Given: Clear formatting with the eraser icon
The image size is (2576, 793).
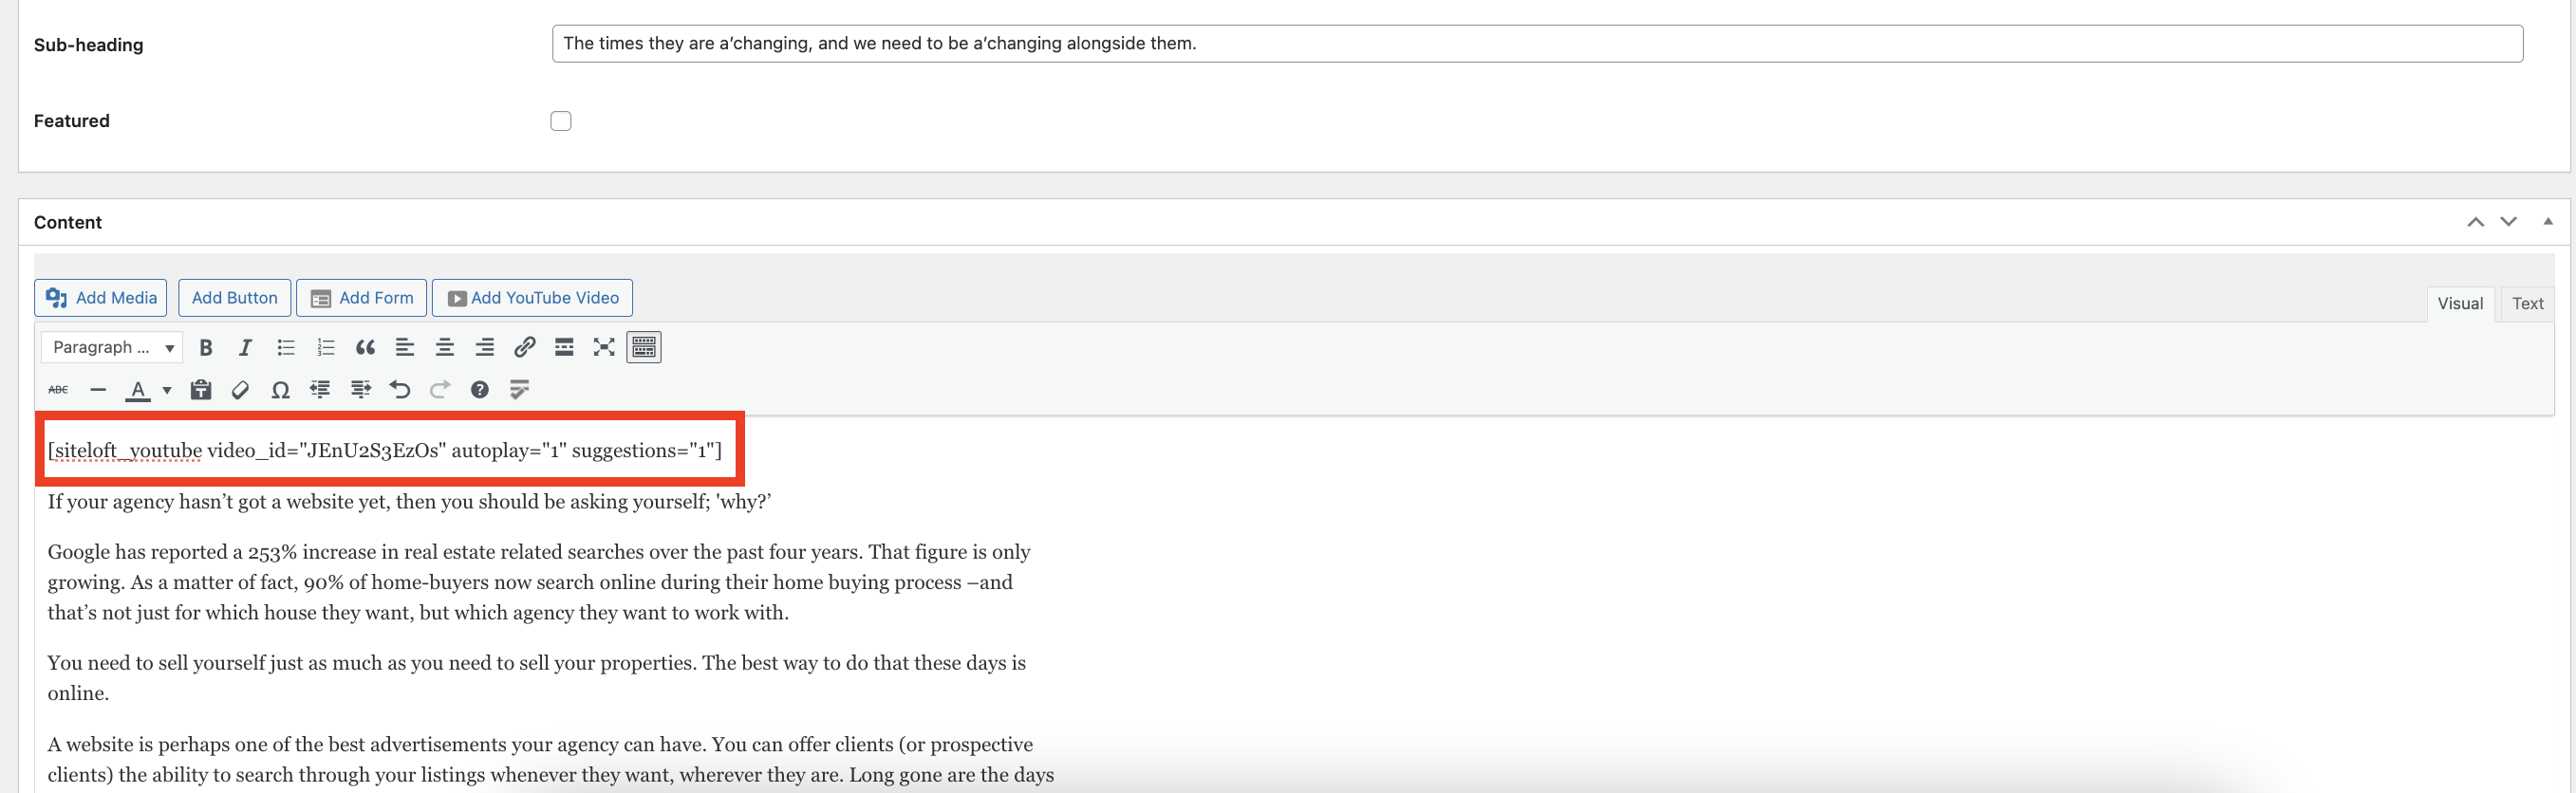Looking at the screenshot, I should 241,390.
